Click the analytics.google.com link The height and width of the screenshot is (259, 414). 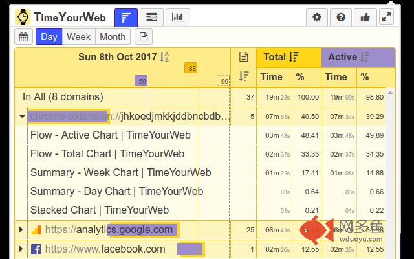click(x=109, y=229)
